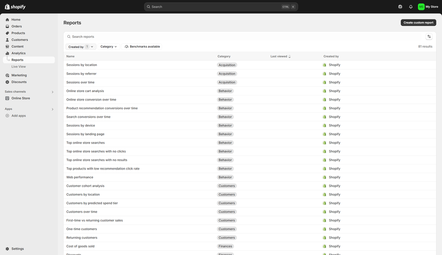This screenshot has width=442, height=255.
Task: Click the Settings gear icon
Action: tap(7, 249)
